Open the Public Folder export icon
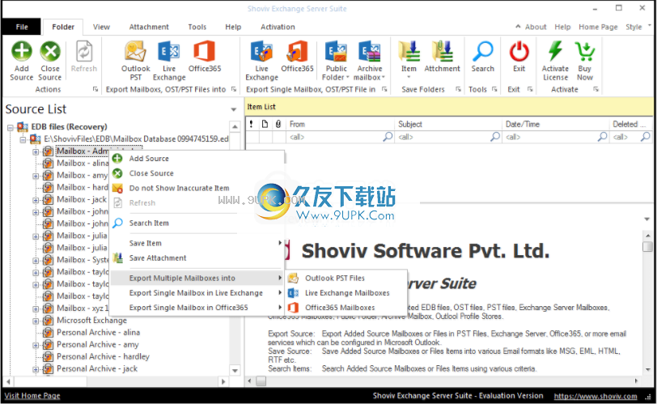Screen dimensions: 657x404 (x=336, y=52)
